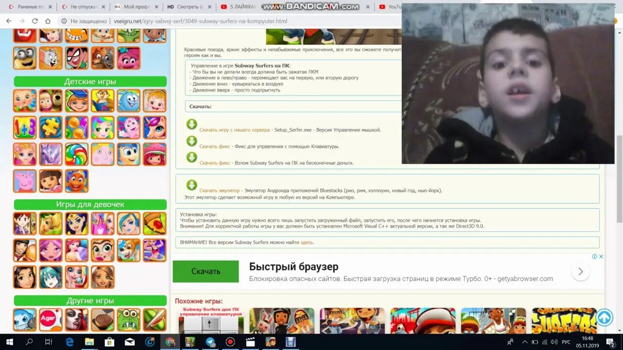Open the Dora the Explorer game icon

pos(51,181)
